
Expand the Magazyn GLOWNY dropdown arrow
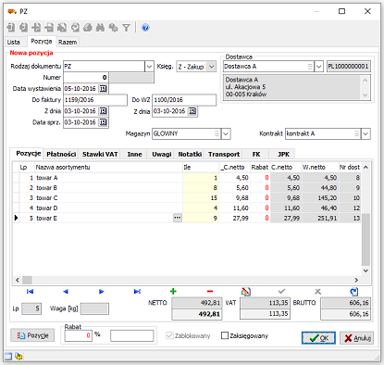coord(226,133)
